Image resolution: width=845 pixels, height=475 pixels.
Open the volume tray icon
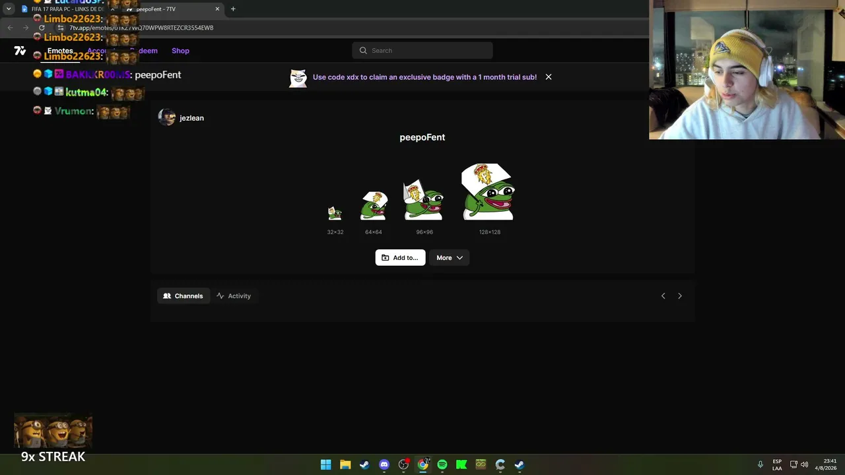(805, 464)
